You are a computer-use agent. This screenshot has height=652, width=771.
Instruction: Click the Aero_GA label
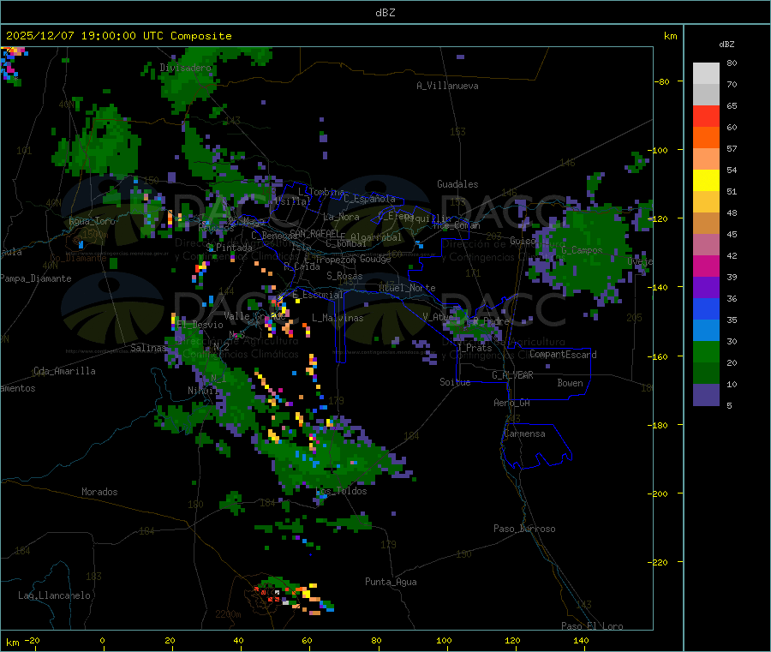click(x=512, y=403)
